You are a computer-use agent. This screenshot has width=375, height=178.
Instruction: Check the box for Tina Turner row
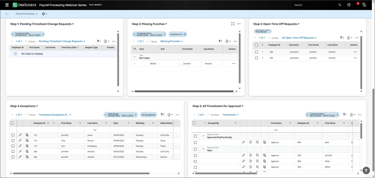13,141
